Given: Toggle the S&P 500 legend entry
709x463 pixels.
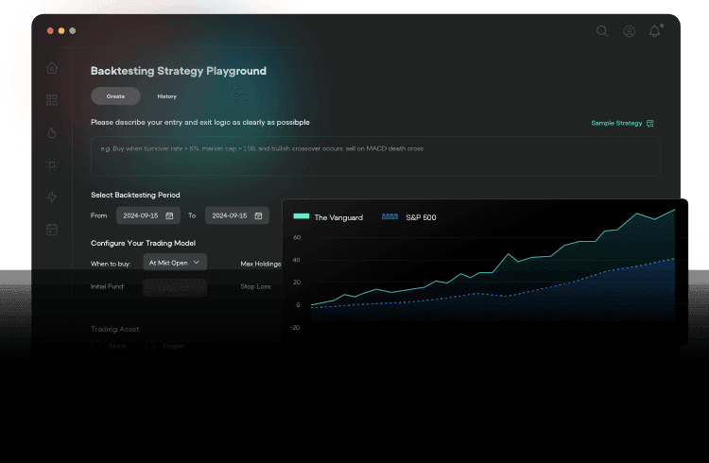Looking at the screenshot, I should pyautogui.click(x=408, y=217).
